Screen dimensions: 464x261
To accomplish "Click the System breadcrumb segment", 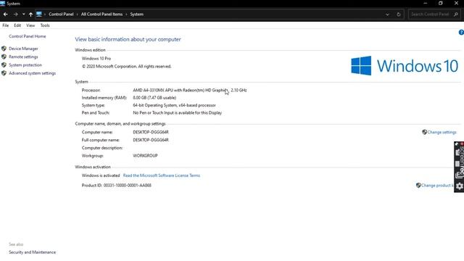I will (137, 14).
